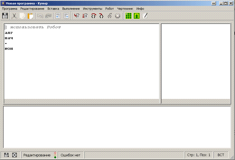
Task: Stop execution with gray round X icon
Action: click(x=118, y=16)
